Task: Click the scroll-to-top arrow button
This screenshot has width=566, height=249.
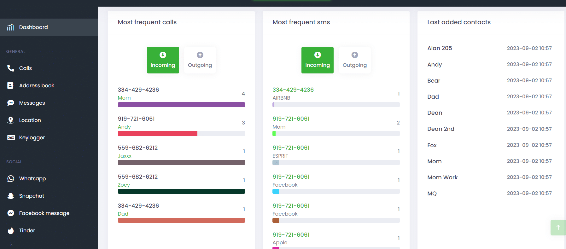Action: coord(558,228)
